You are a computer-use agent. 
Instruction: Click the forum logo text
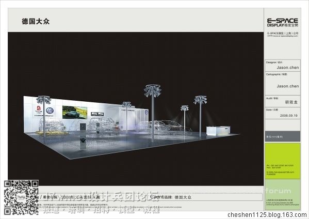pos(278,191)
